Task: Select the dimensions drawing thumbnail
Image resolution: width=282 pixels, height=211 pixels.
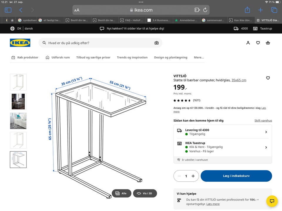Action: (x=18, y=160)
